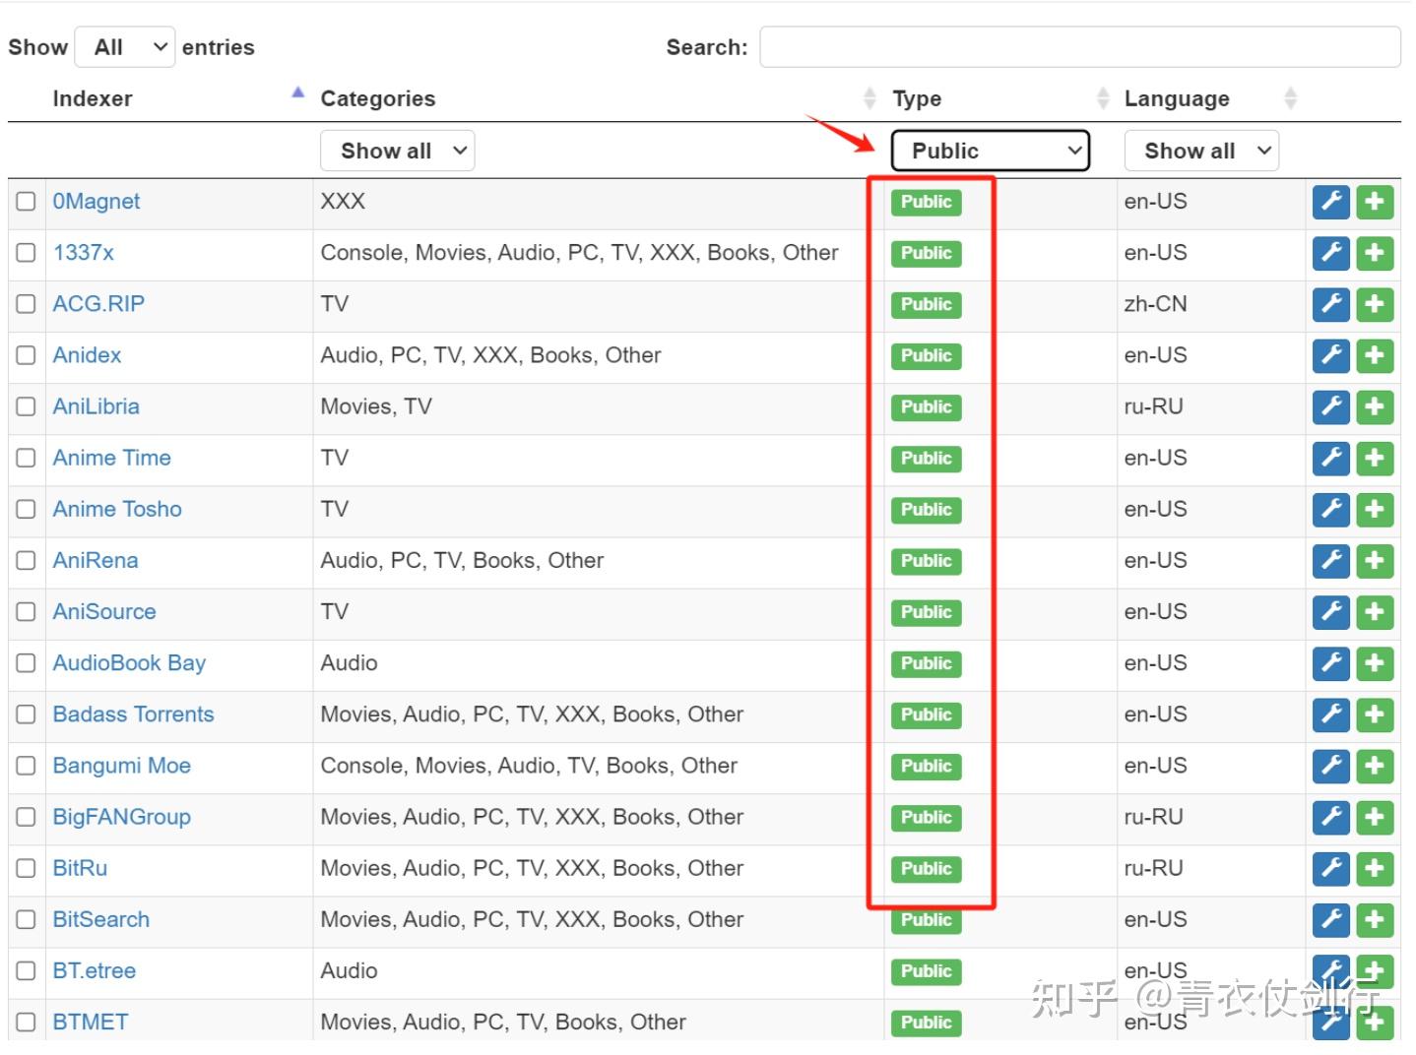Select Bangumi Moe row checkbox

point(26,766)
